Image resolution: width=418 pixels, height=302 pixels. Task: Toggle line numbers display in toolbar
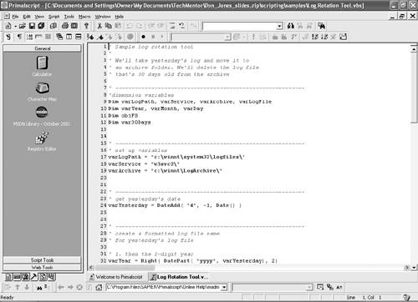[x=29, y=37]
